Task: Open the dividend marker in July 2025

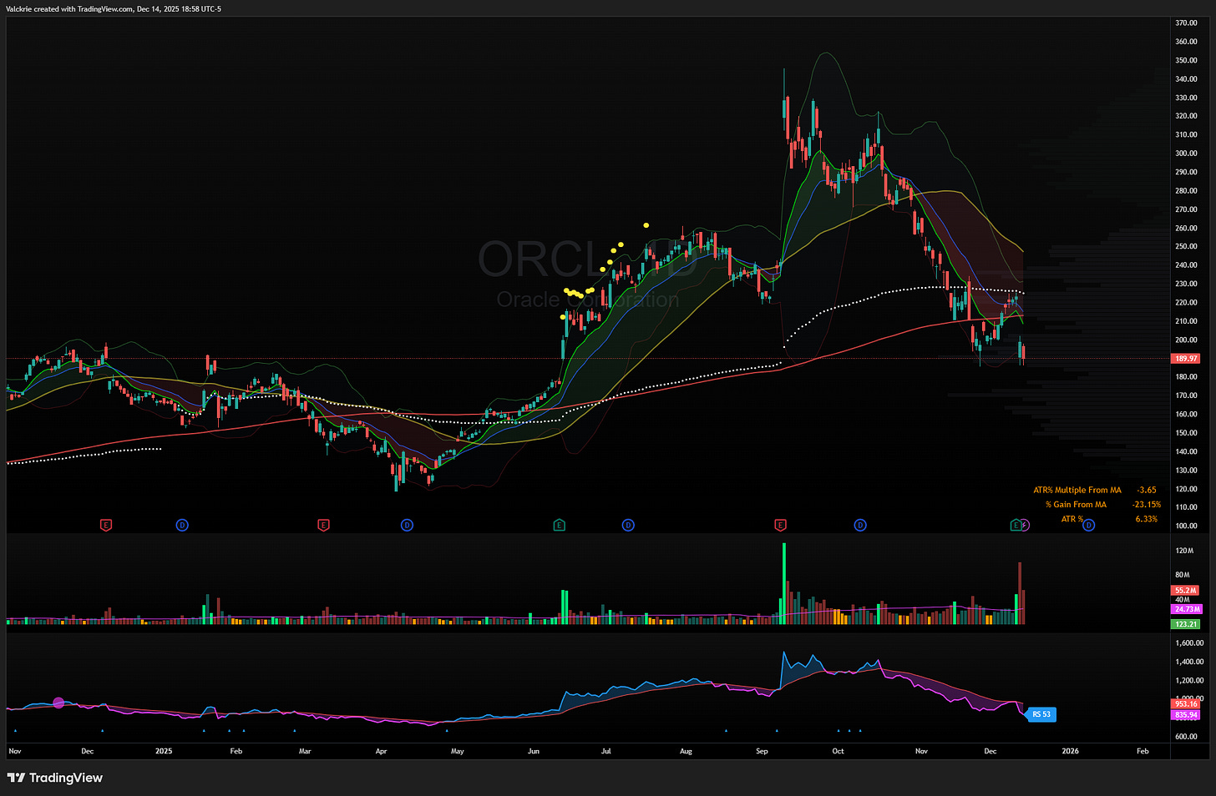Action: coord(628,525)
